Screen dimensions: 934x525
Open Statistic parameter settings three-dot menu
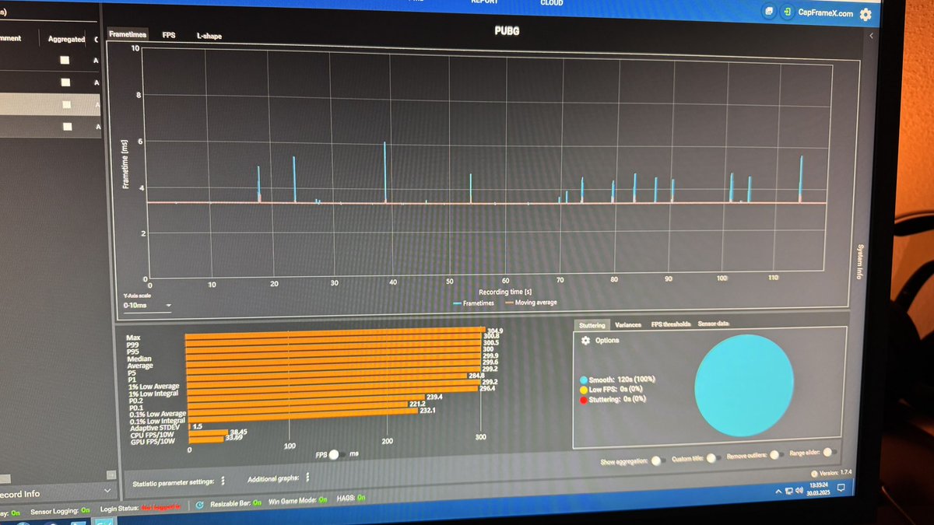(x=223, y=481)
